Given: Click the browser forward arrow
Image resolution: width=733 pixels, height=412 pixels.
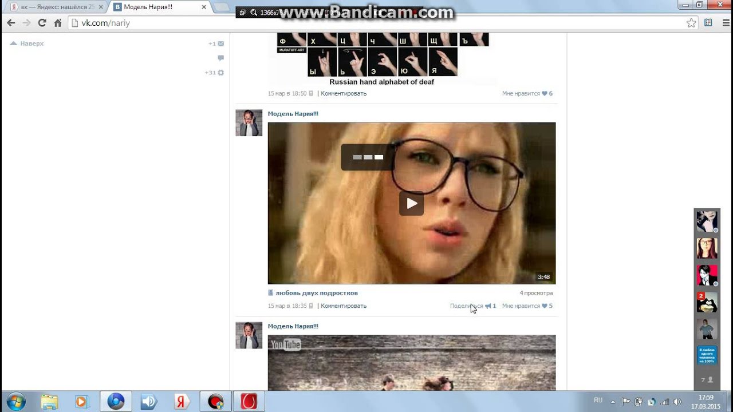Looking at the screenshot, I should pos(26,23).
